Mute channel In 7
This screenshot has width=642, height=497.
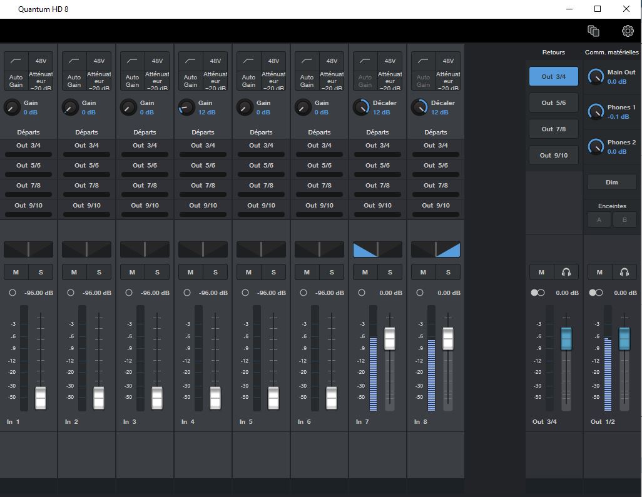(x=364, y=271)
